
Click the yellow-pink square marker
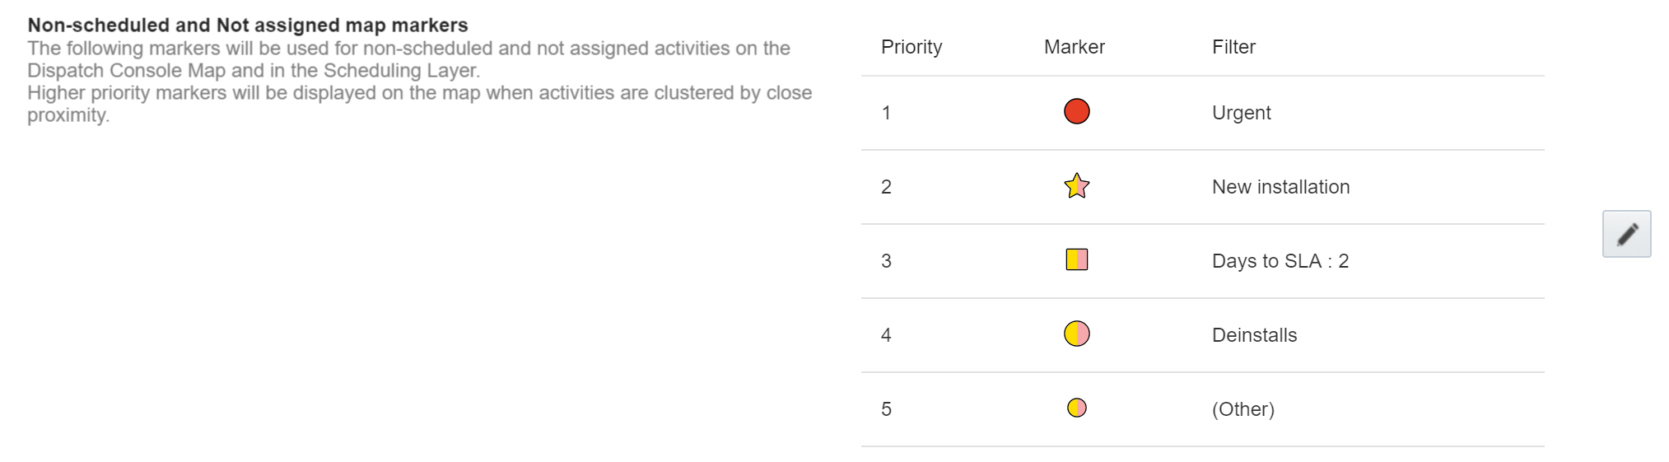(x=1076, y=260)
